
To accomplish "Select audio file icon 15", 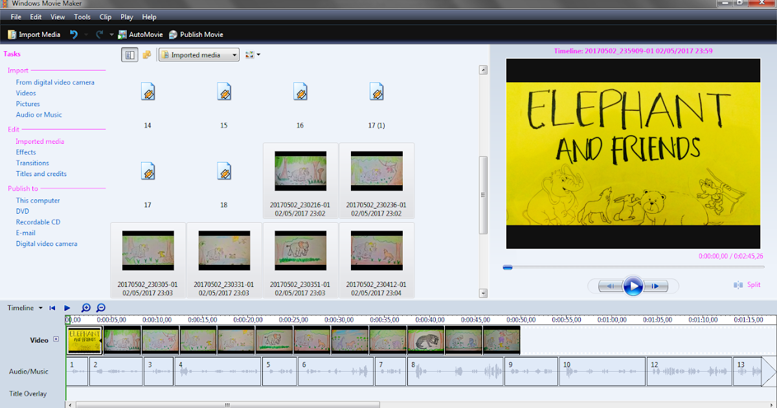I will pos(224,91).
